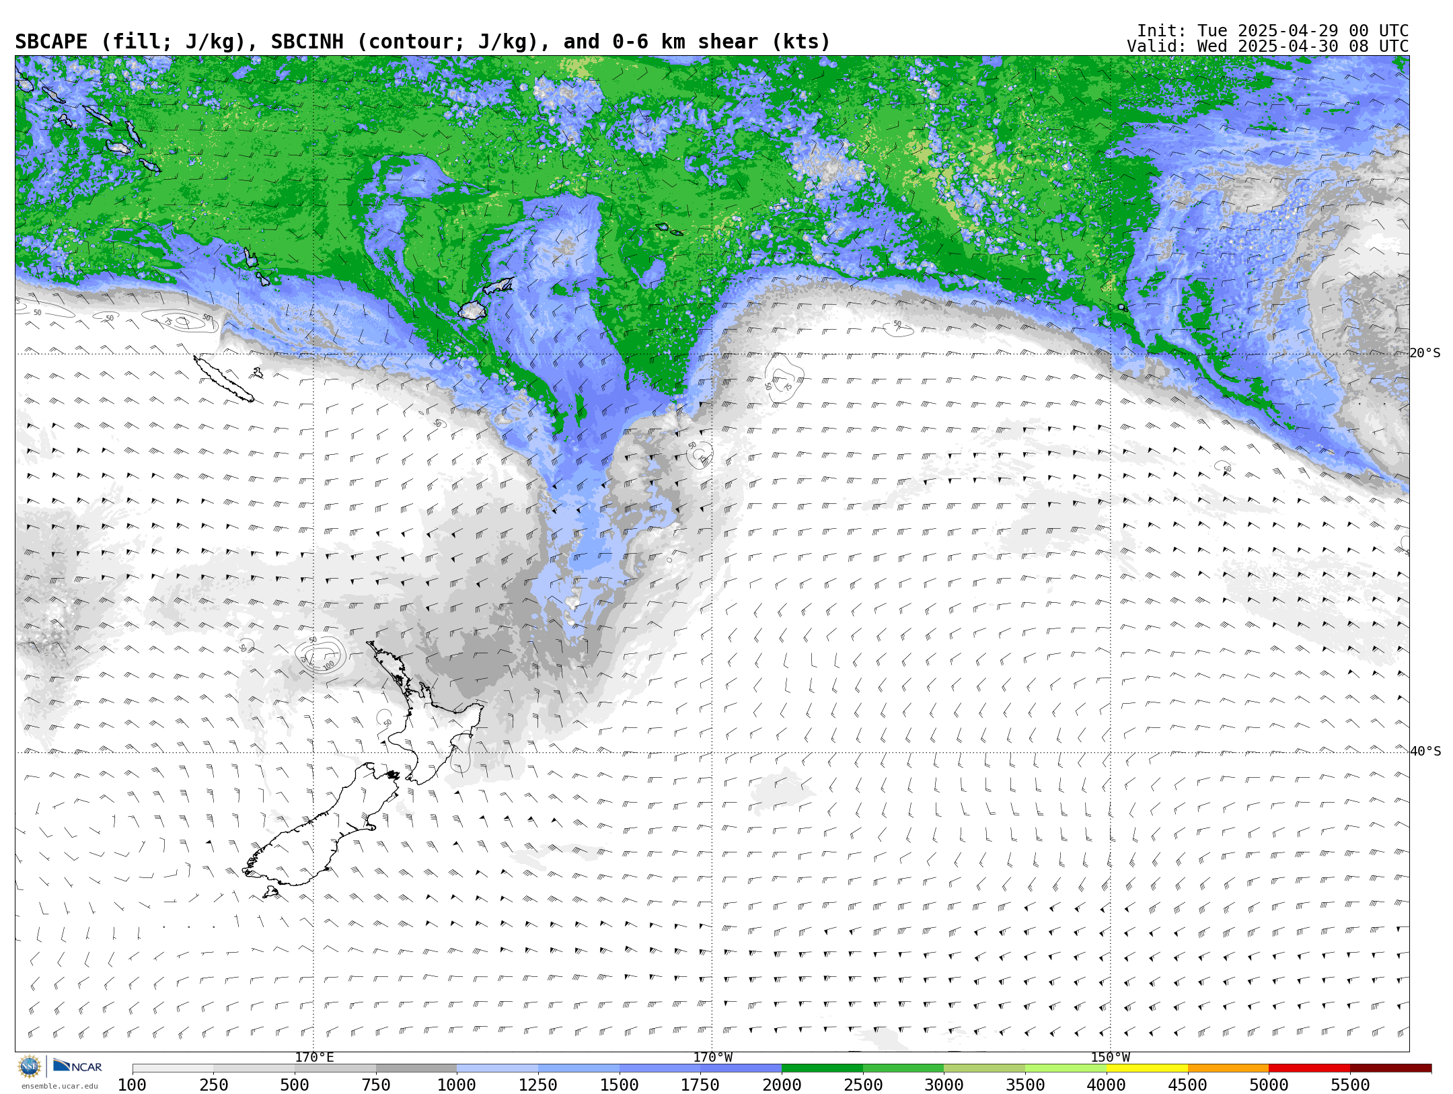Choose the lime 3500-4000 colorbar segment

point(1066,1068)
